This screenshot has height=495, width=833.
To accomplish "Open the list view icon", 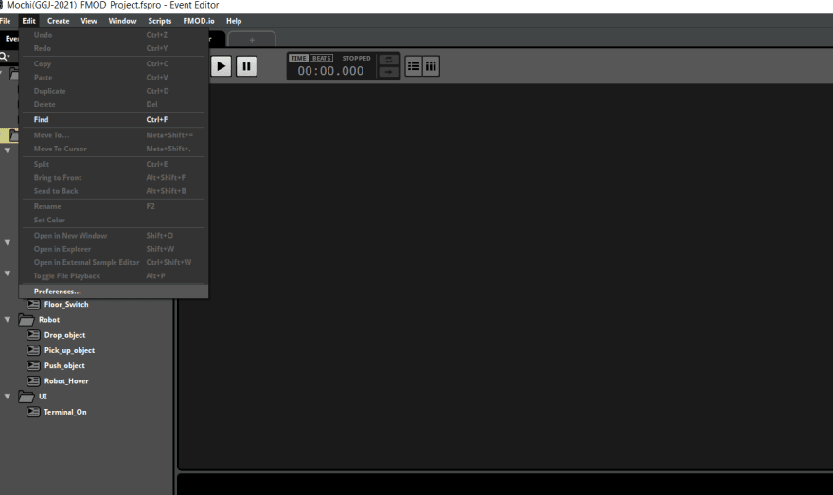I will (414, 66).
